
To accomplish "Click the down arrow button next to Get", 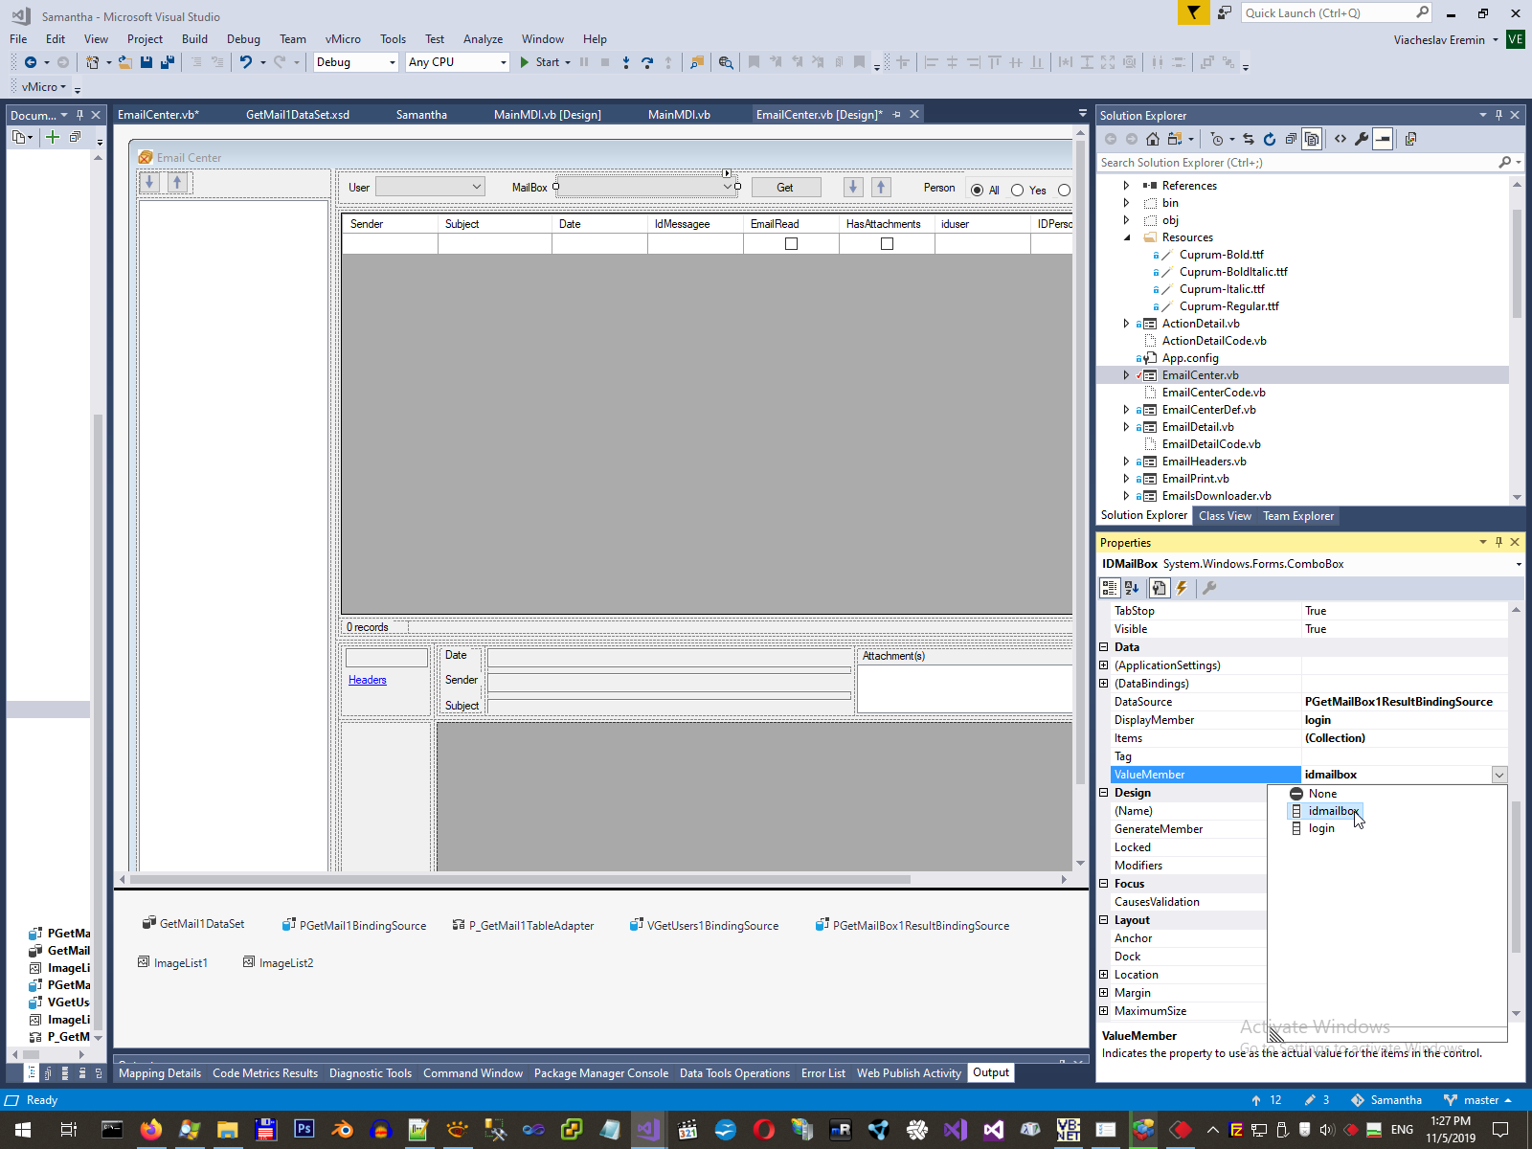I will click(853, 187).
